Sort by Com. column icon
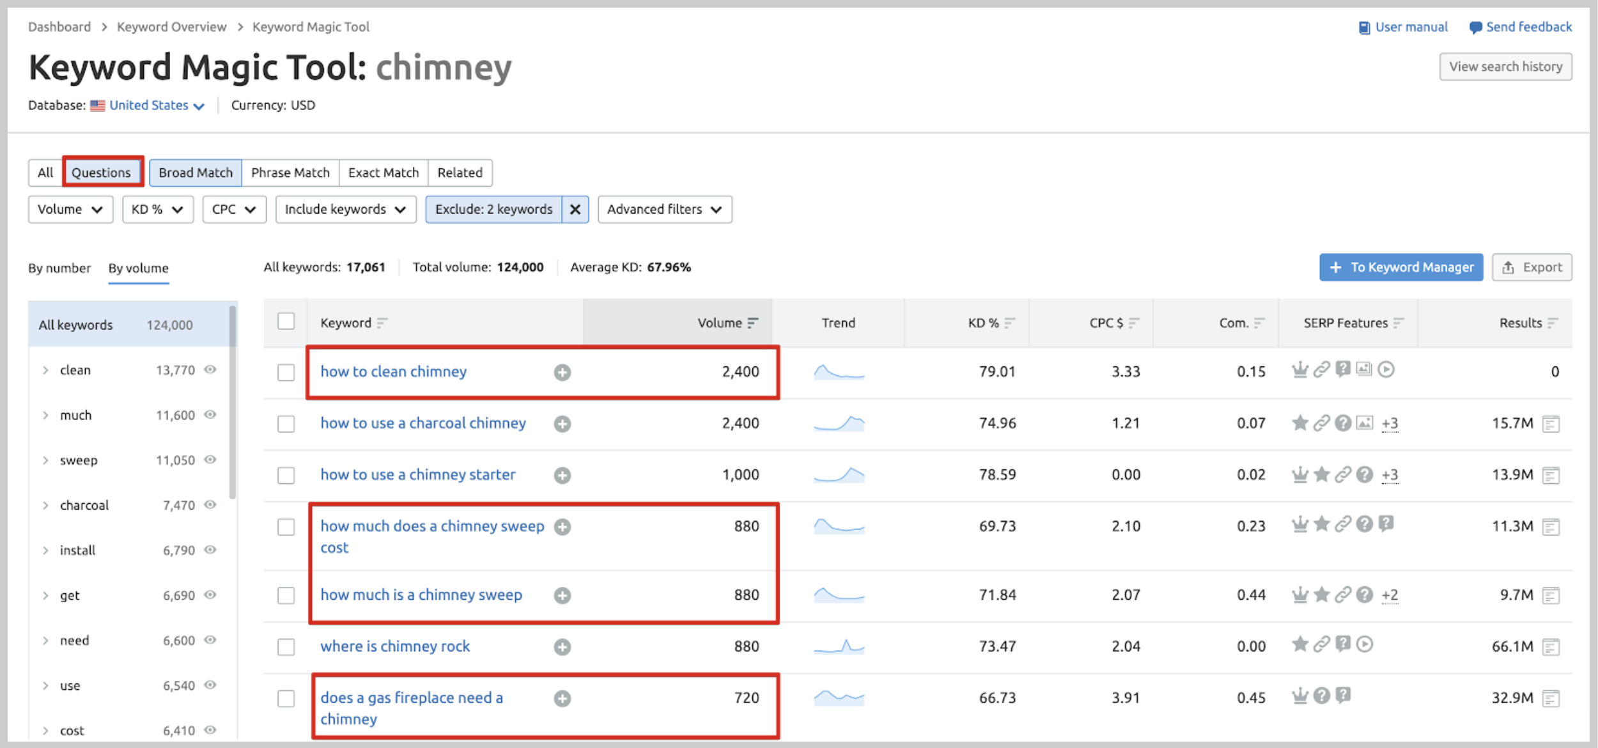 coord(1259,323)
